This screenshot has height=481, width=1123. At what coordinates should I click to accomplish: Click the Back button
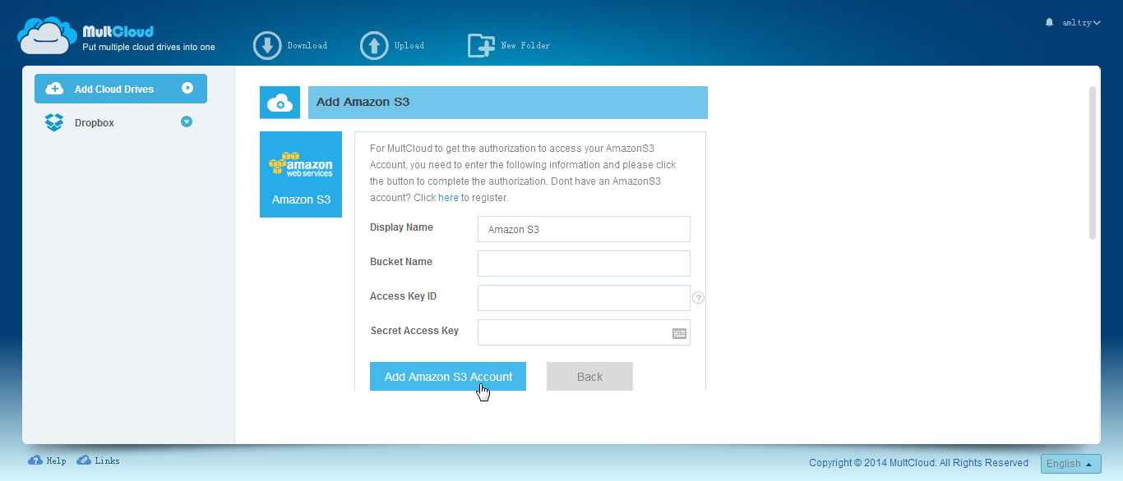pos(589,377)
